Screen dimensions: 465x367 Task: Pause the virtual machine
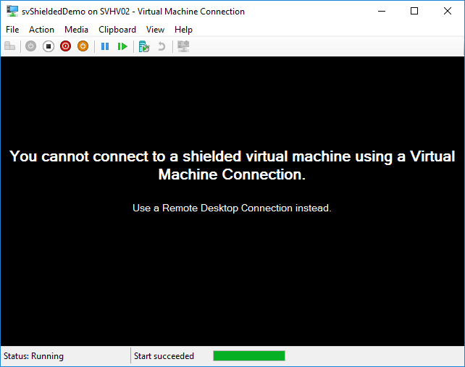(105, 46)
